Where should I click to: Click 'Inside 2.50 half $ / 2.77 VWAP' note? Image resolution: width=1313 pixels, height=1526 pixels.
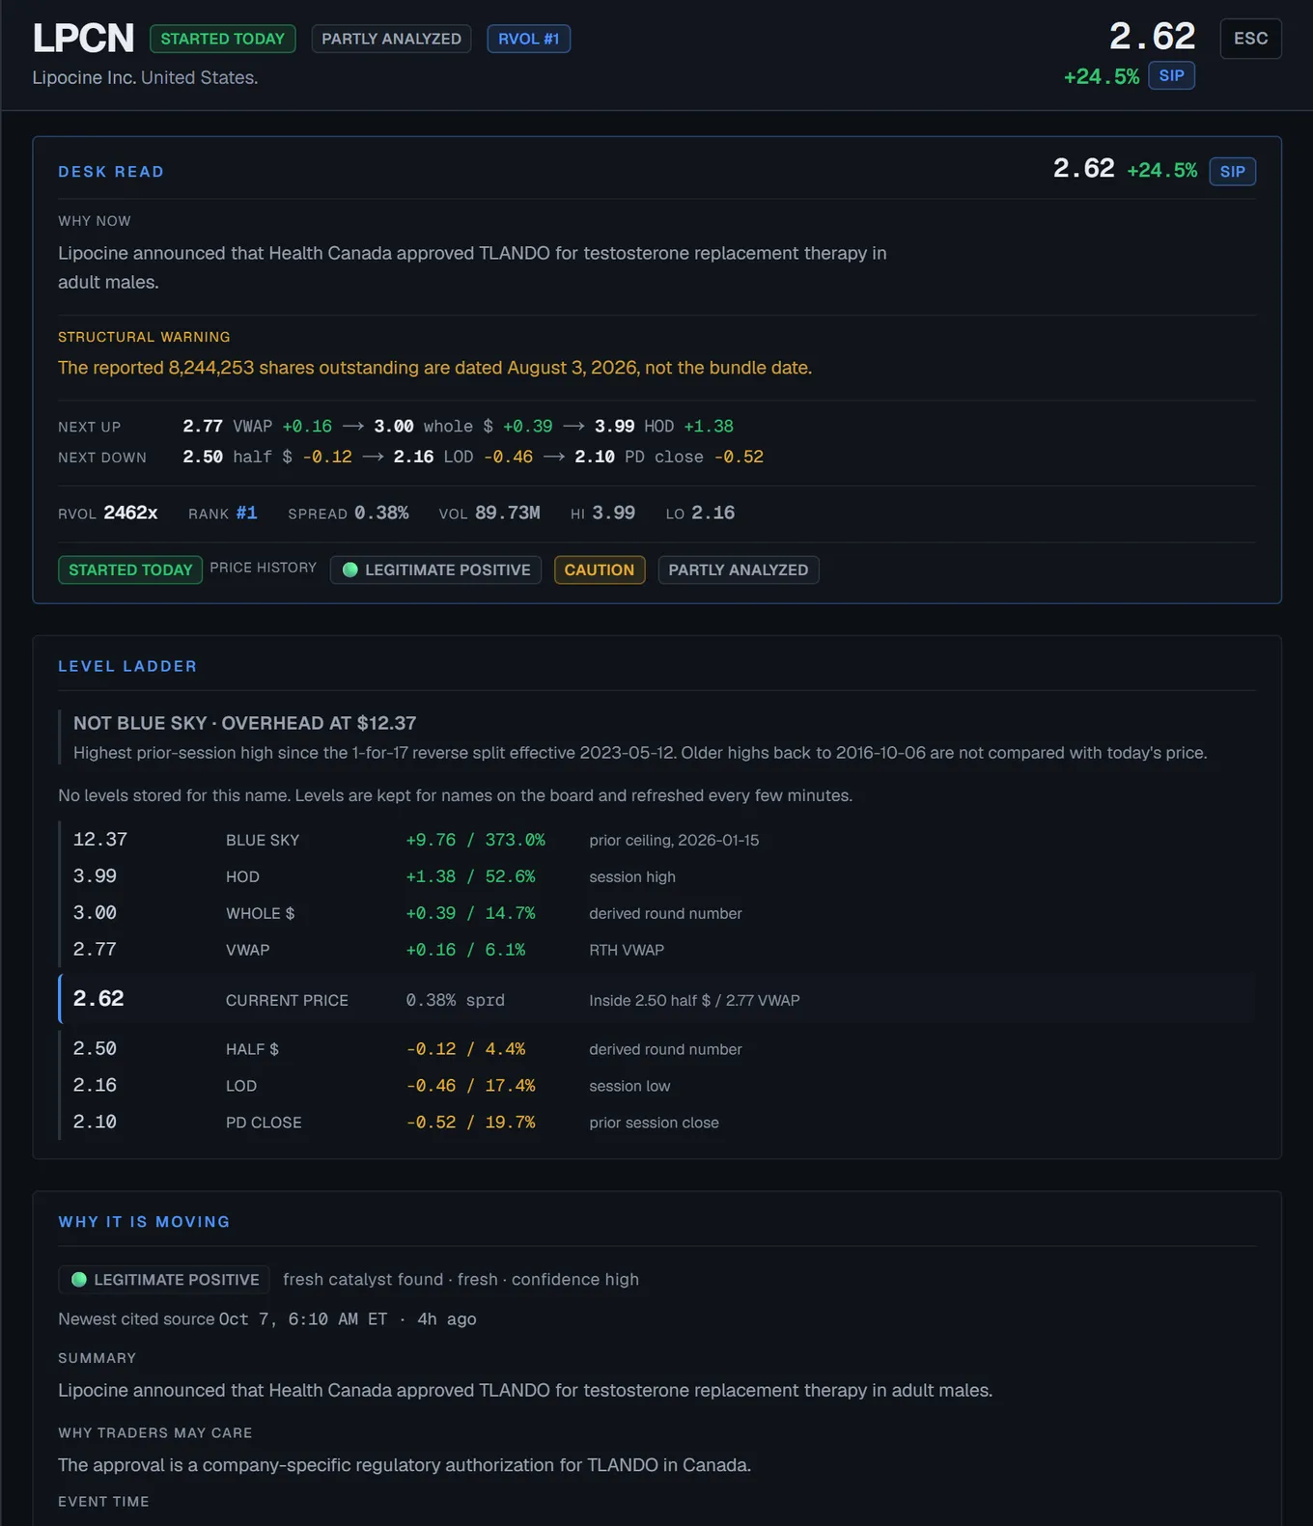coord(694,1000)
